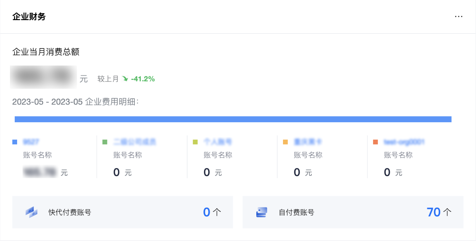Click the 0 快代付费账号 count
This screenshot has width=476, height=241.
207,212
